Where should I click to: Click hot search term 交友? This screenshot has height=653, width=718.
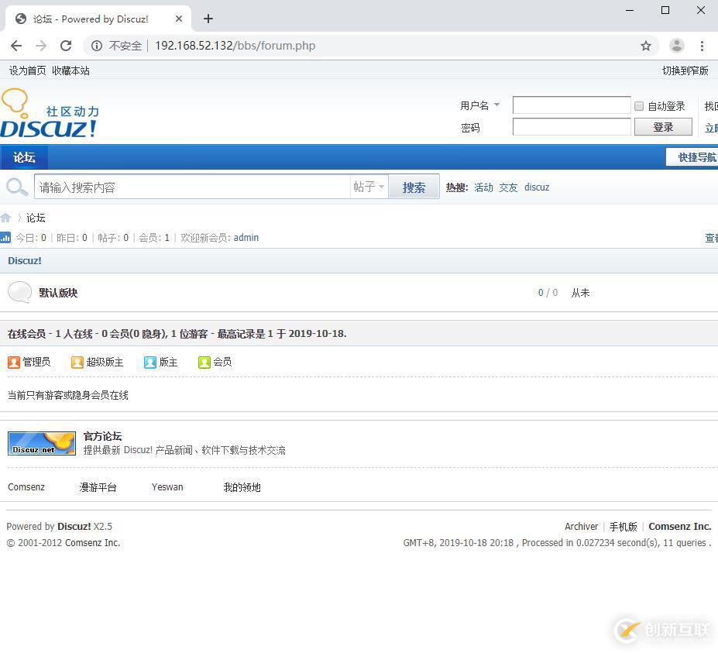click(x=508, y=187)
